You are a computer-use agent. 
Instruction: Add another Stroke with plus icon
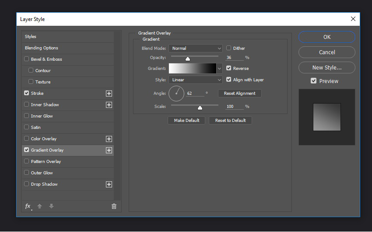[109, 93]
